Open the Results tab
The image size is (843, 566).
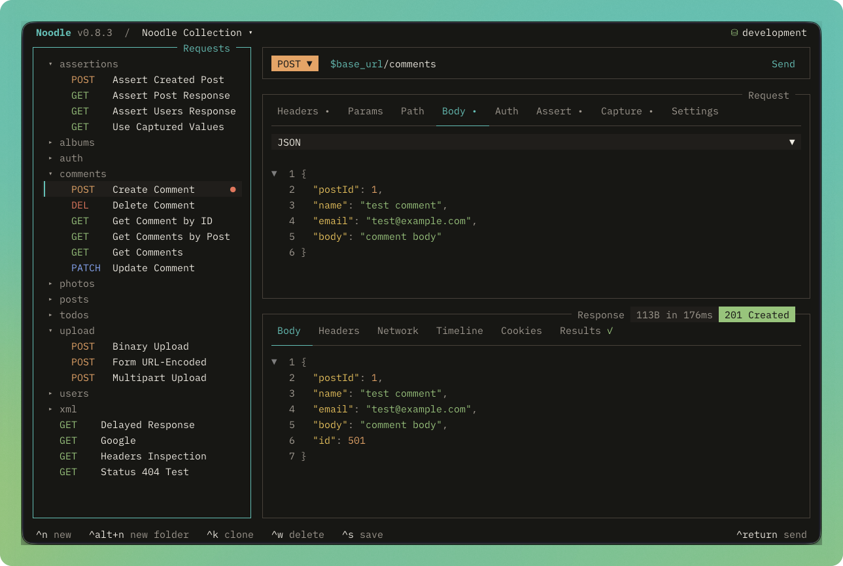pos(586,331)
